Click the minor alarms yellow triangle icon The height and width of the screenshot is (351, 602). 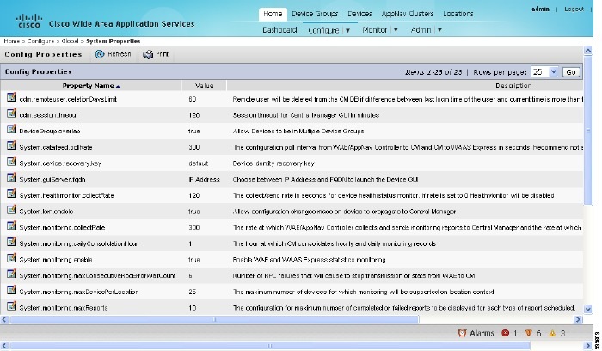[552, 333]
